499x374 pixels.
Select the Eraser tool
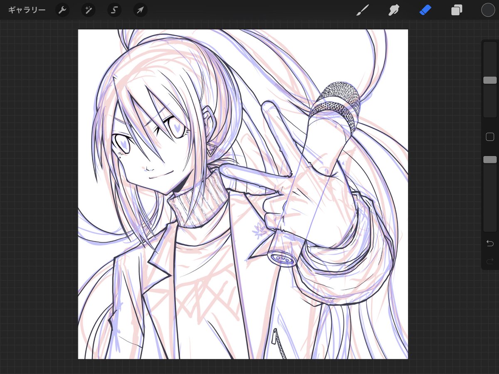click(x=425, y=10)
